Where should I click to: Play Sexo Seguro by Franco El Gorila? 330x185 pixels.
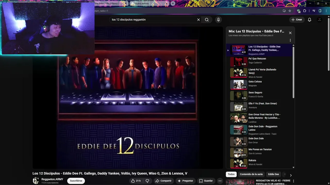[x=259, y=95]
